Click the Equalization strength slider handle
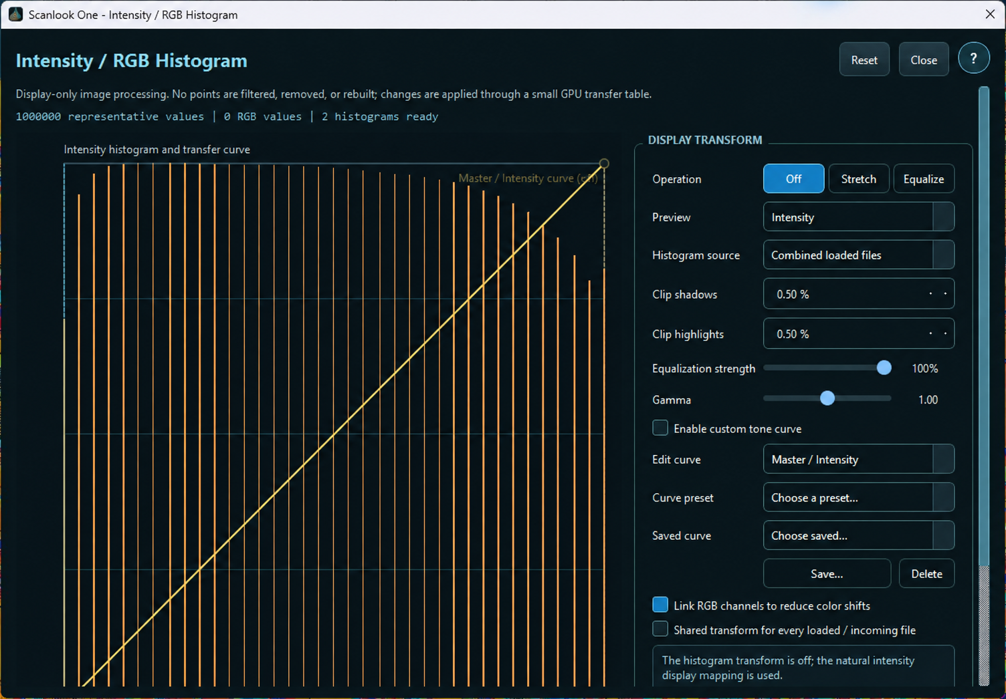Viewport: 1006px width, 699px height. click(x=884, y=368)
